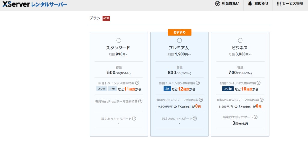Select the ビジネス plan radio button
This screenshot has width=308, height=146.
(240, 40)
